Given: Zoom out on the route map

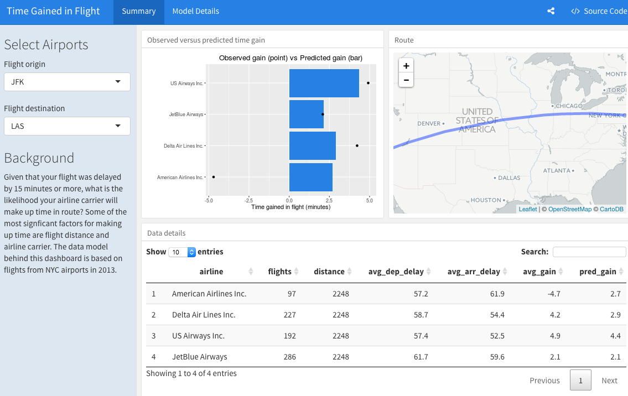Looking at the screenshot, I should (406, 80).
